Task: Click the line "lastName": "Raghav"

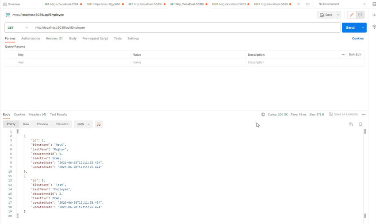Action: pyautogui.click(x=50, y=149)
